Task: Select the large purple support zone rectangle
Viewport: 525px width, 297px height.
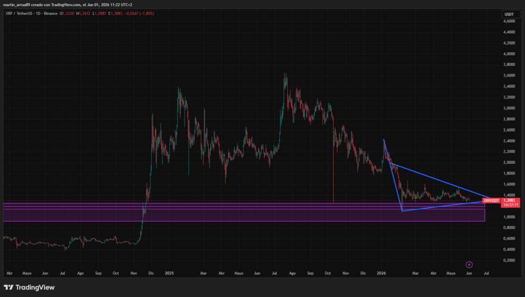Action: point(244,215)
